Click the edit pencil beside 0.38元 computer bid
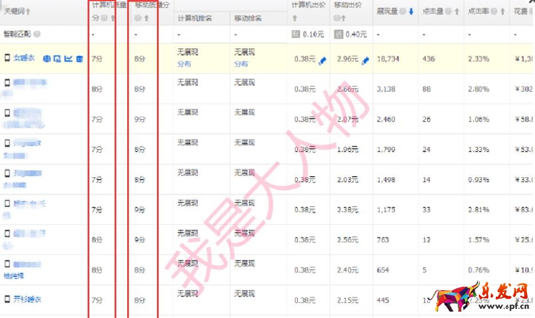This screenshot has height=318, width=535. tap(322, 60)
